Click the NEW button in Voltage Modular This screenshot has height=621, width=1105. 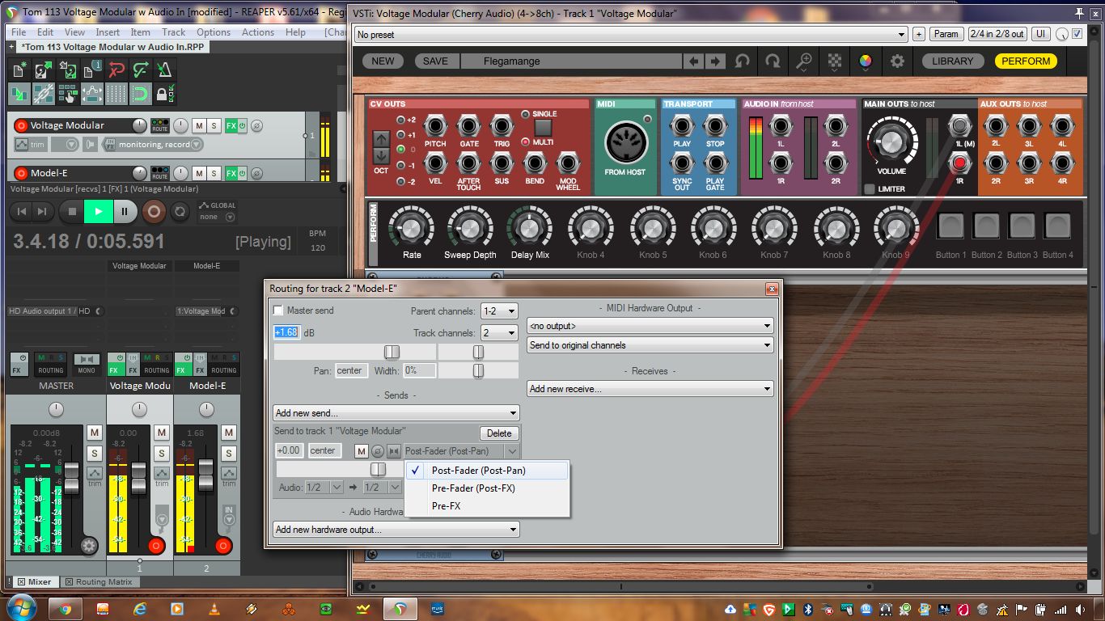tap(383, 61)
